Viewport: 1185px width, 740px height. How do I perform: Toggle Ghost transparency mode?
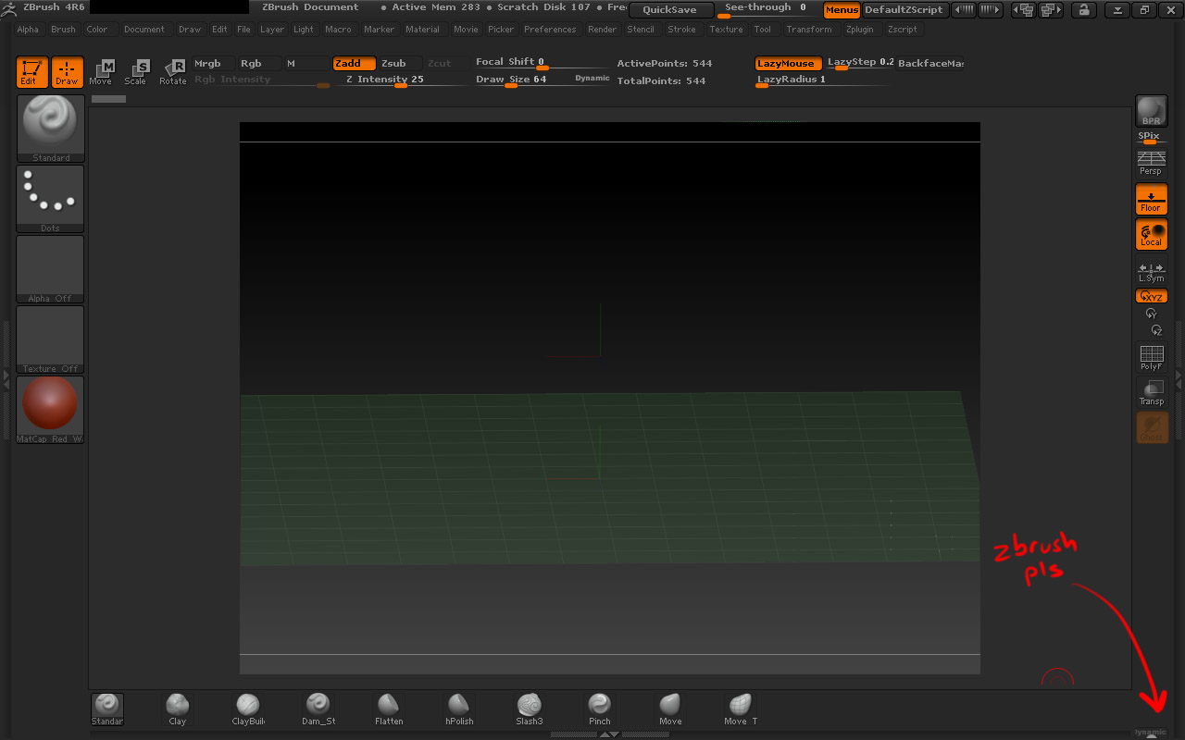(1152, 427)
